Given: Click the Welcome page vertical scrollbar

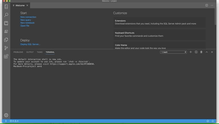Looking at the screenshot, I should click(215, 17).
